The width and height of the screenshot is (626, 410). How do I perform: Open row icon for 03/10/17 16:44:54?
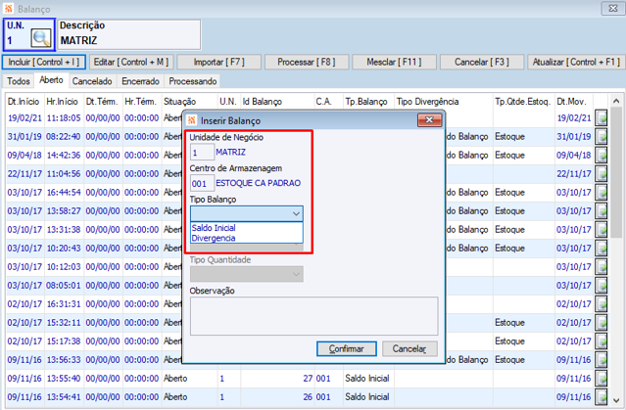coord(601,192)
